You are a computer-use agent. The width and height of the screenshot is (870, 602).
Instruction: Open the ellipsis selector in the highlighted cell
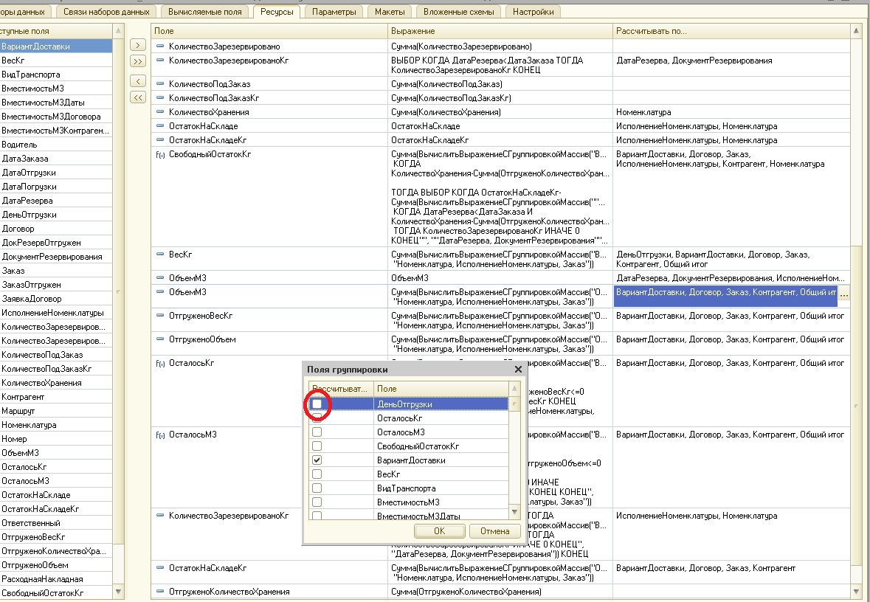[843, 296]
